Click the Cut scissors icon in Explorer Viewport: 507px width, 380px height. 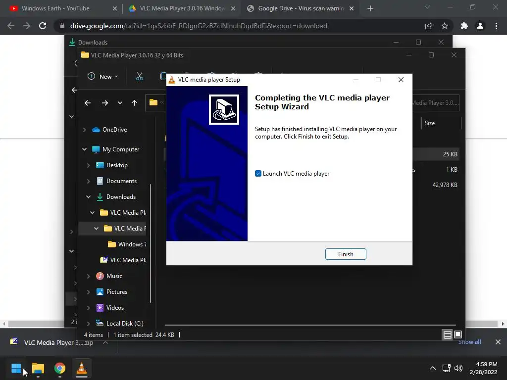click(139, 77)
